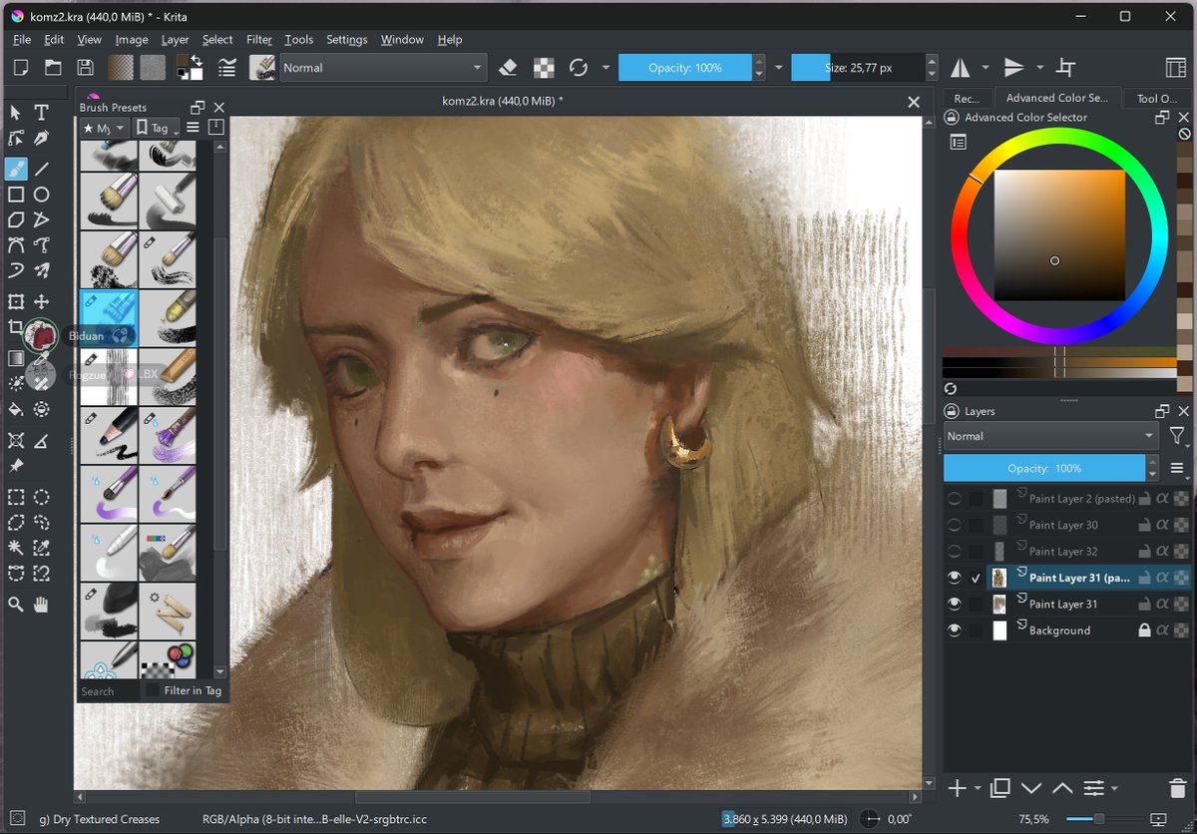Show Paint Layer 30
This screenshot has width=1197, height=834.
pyautogui.click(x=955, y=525)
